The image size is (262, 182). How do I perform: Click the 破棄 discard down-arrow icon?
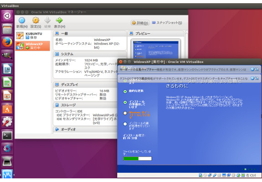[47, 20]
